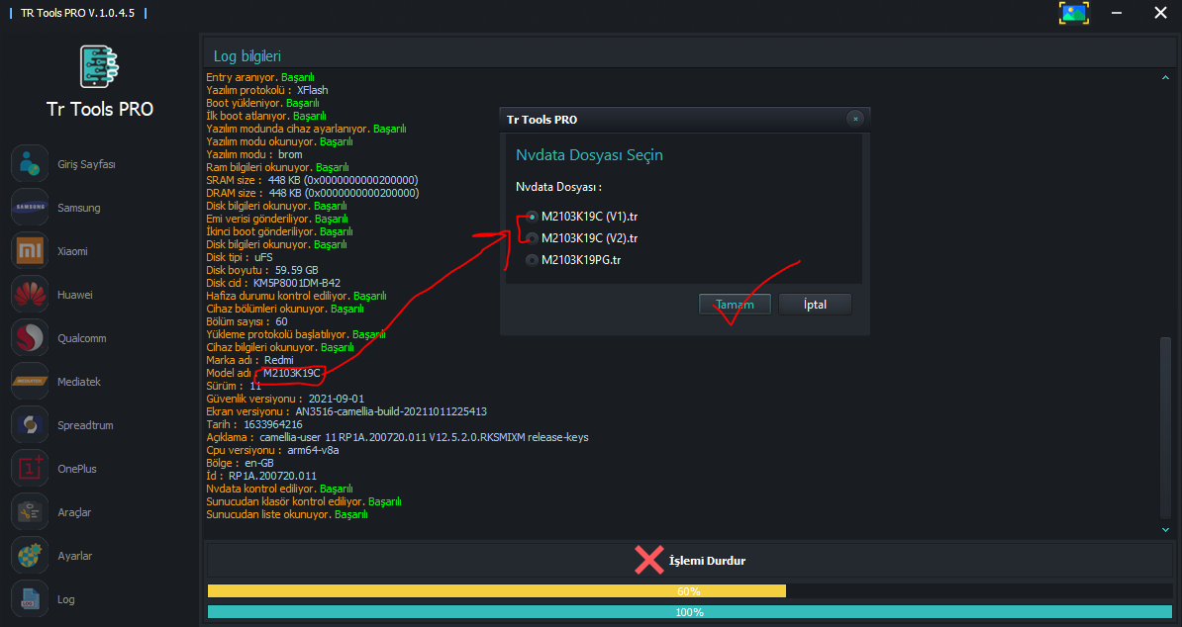Click the red X stop icon
The width and height of the screenshot is (1182, 627).
coord(648,560)
